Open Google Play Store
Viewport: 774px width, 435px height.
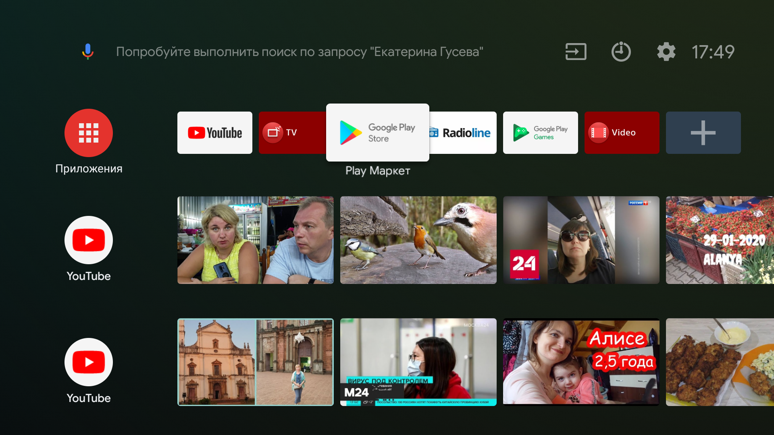377,132
